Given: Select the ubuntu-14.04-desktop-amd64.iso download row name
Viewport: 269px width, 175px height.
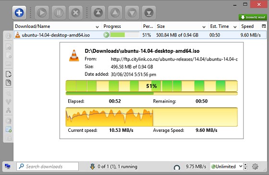Looking at the screenshot, I should coord(56,35).
